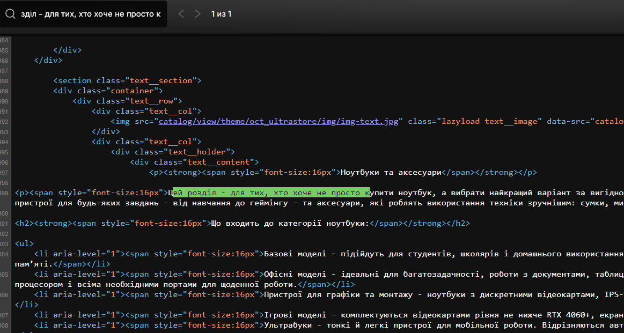Image resolution: width=624 pixels, height=333 pixels.
Task: Jump to next search match arrow
Action: coord(197,13)
